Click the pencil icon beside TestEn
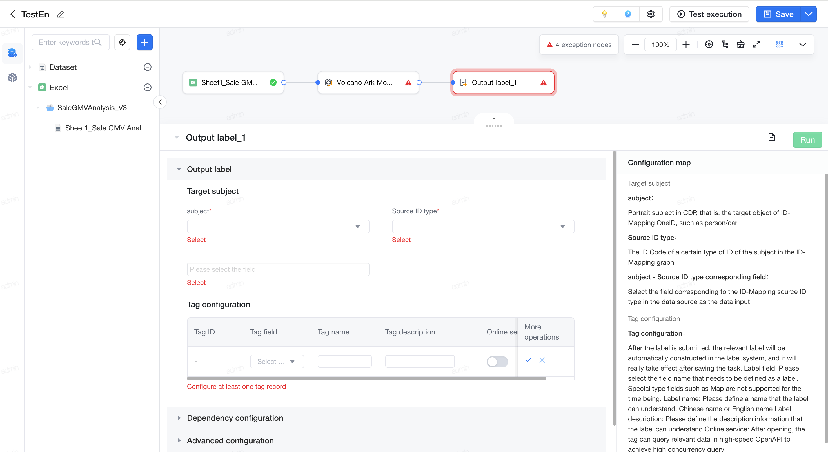Viewport: 828px width, 452px height. coord(61,14)
